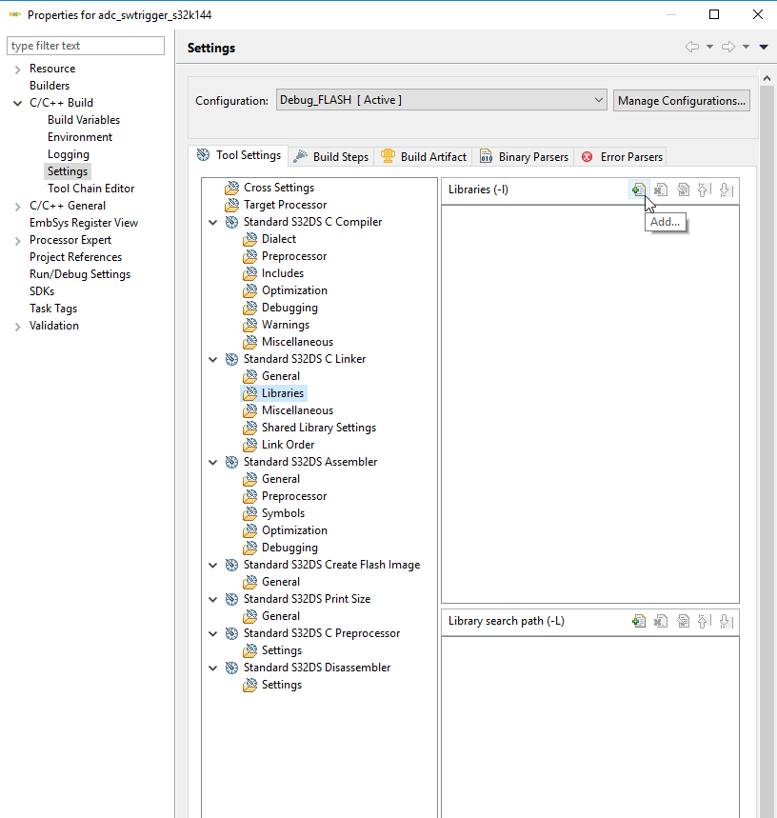Screen dimensions: 777x818
Task: Collapse Standard S32DS Print Size node
Action: tap(212, 599)
